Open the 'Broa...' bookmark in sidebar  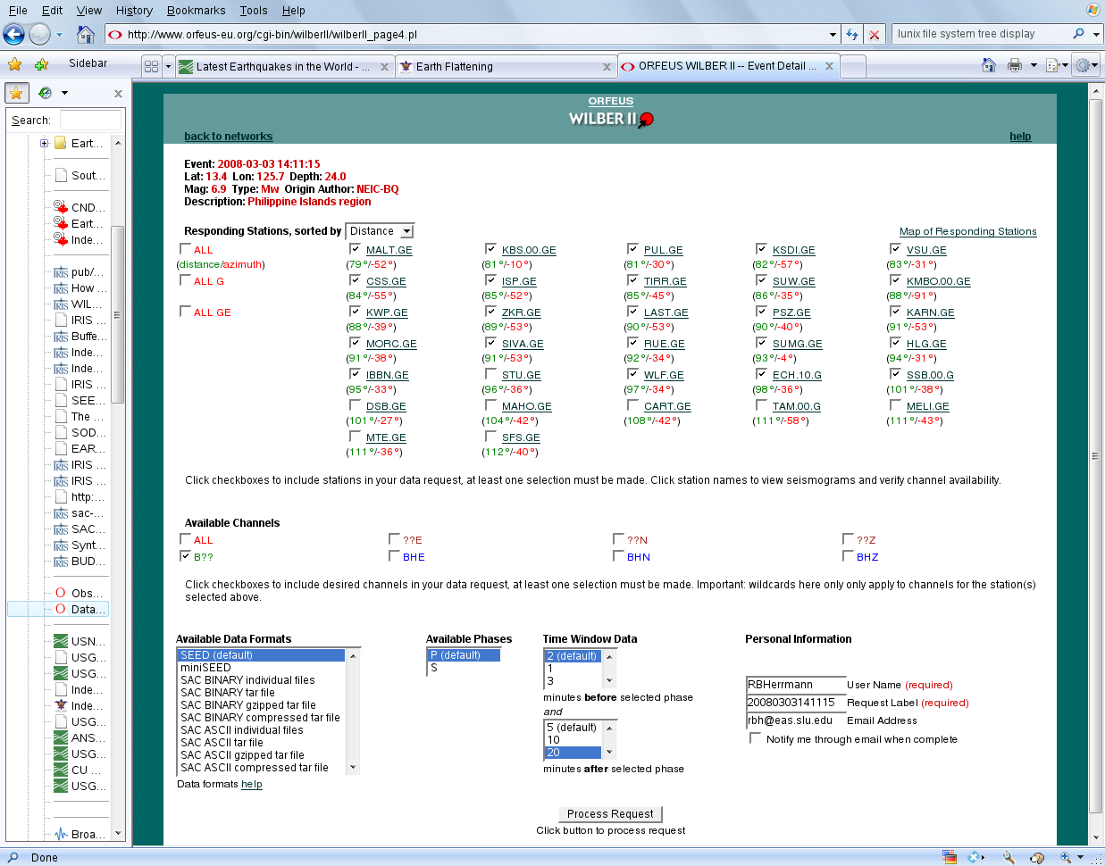pos(80,834)
